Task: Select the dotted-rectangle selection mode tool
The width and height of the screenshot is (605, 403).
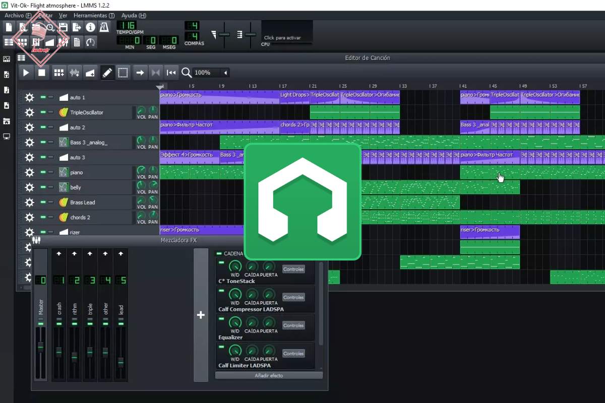Action: pos(123,73)
